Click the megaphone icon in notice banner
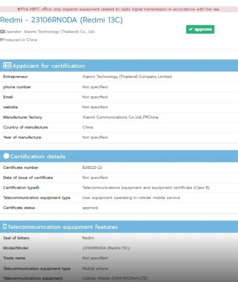The image size is (238, 282). coord(20,9)
